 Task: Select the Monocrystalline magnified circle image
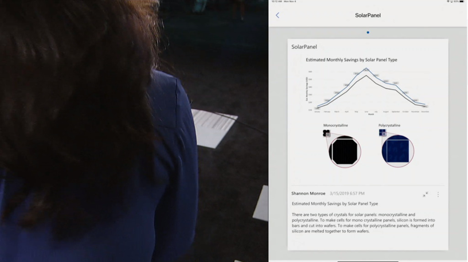(x=345, y=151)
